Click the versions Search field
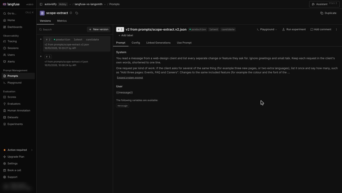Screen dimensions: 342x193 point(62,30)
